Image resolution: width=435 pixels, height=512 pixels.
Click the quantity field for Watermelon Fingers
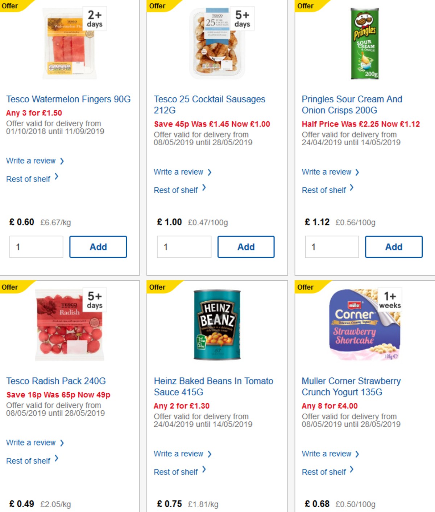pos(36,246)
